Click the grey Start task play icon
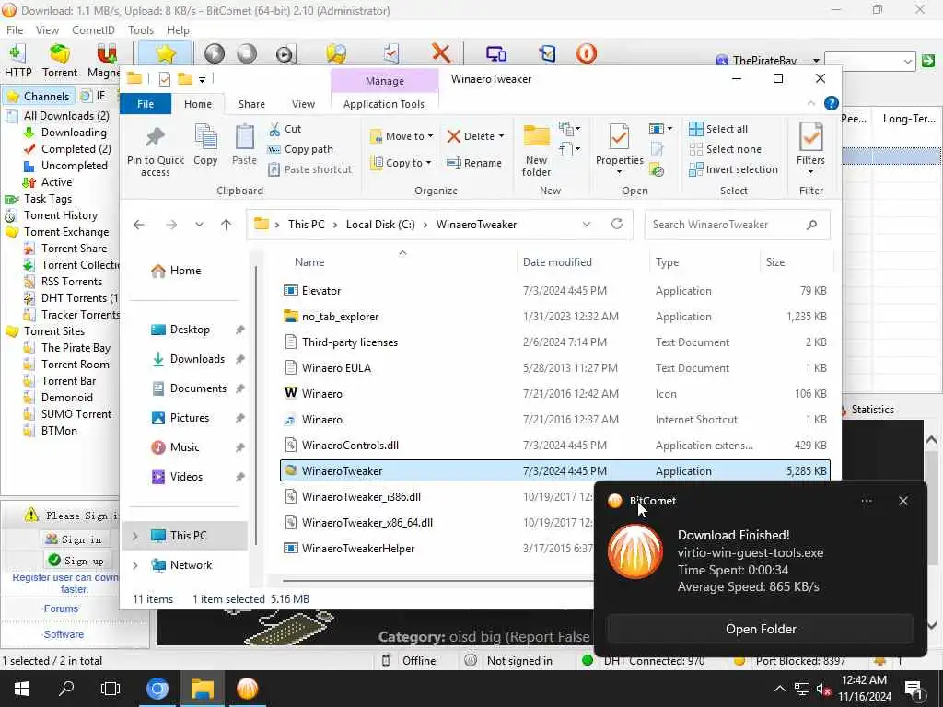The height and width of the screenshot is (707, 943). (x=214, y=53)
